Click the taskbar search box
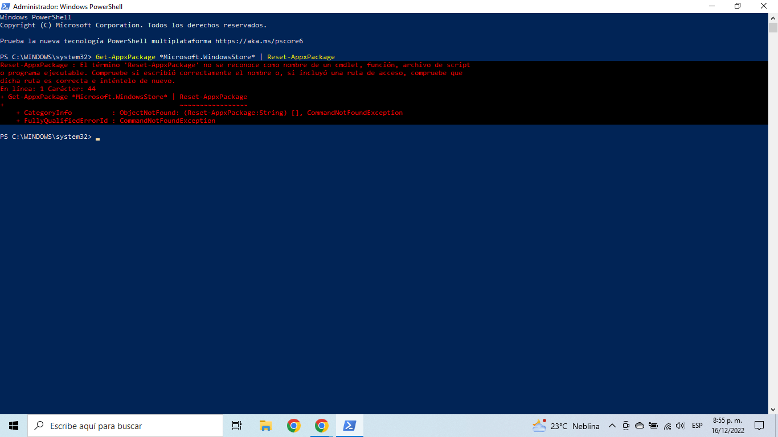 [x=125, y=426]
